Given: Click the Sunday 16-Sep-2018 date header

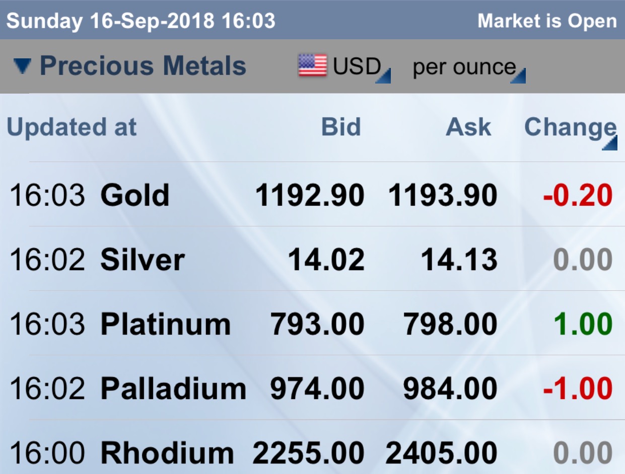Looking at the screenshot, I should [141, 21].
